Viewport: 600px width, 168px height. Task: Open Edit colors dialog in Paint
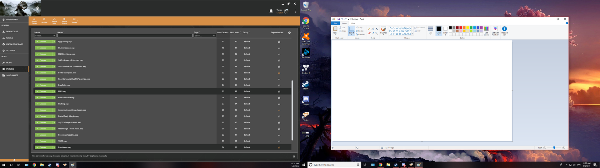486,31
